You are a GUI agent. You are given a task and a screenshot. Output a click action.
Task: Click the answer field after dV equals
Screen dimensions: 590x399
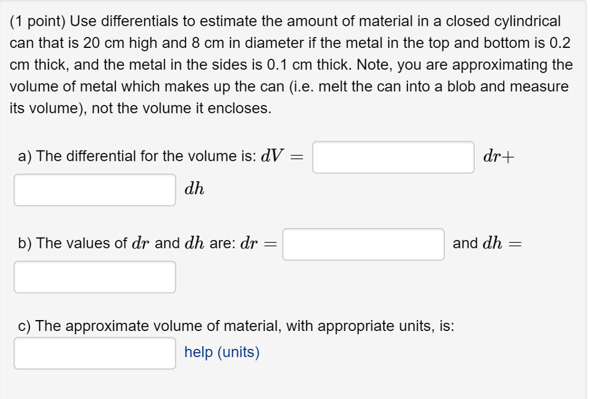point(394,157)
